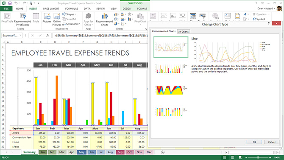
Task: Insert a Win/Loss sparkline
Action: tap(182, 16)
